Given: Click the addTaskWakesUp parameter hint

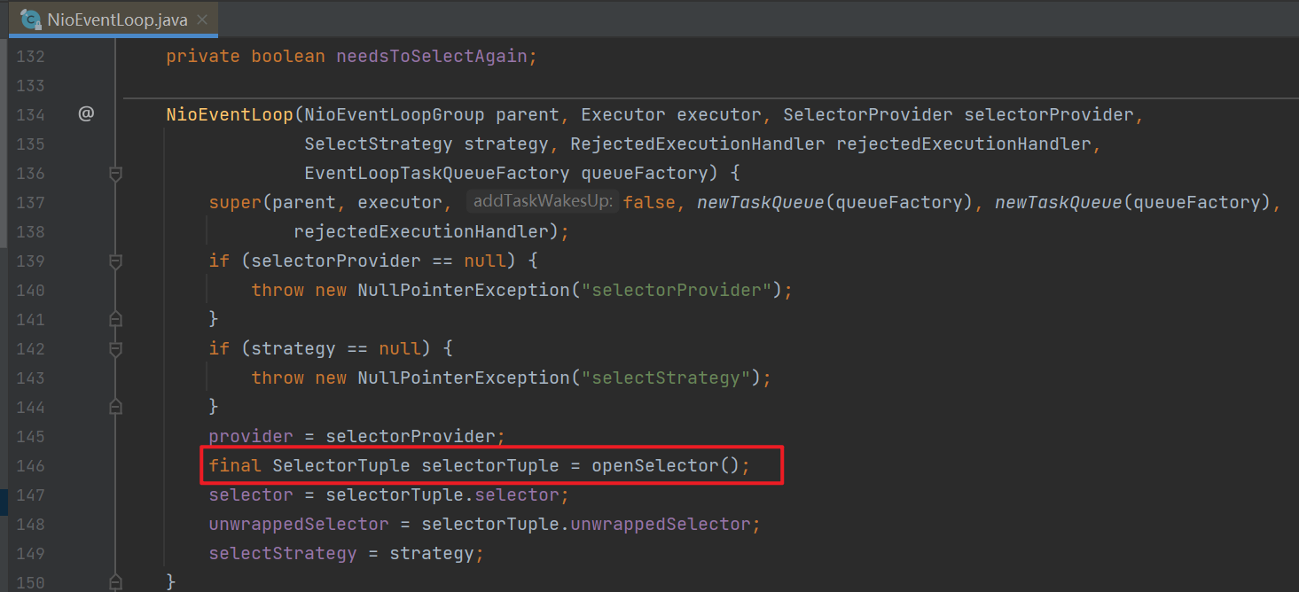Looking at the screenshot, I should (x=543, y=202).
